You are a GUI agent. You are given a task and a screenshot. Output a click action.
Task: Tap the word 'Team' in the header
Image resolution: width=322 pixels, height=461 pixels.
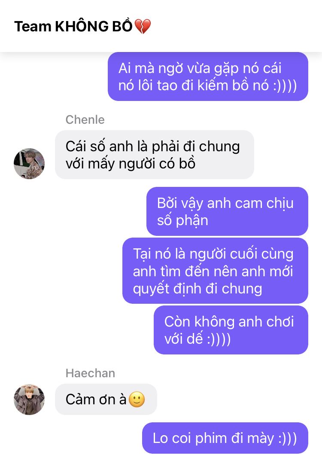tap(33, 27)
